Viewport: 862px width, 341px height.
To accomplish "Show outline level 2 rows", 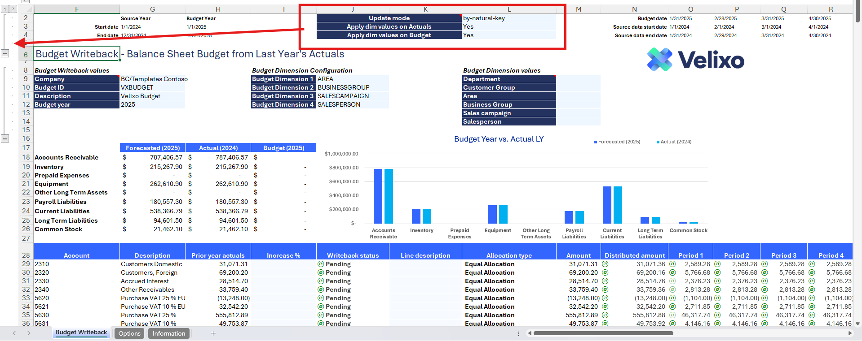I will tap(13, 9).
